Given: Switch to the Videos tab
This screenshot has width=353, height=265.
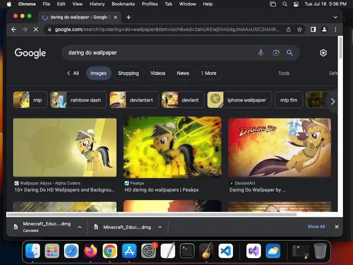Looking at the screenshot, I should (x=158, y=73).
